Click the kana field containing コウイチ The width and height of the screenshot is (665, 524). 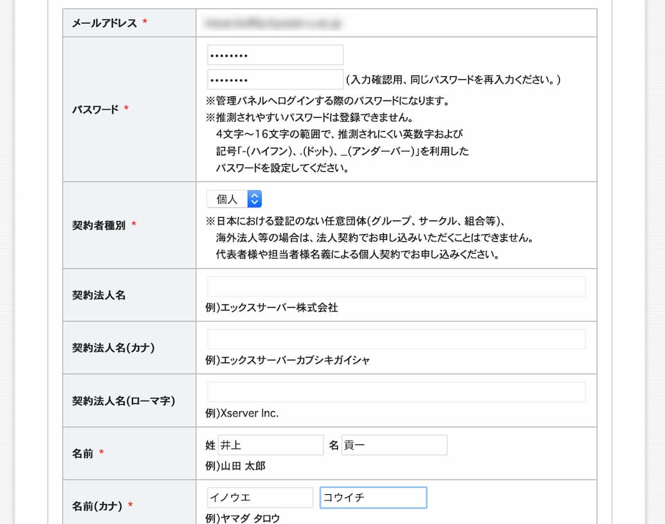pyautogui.click(x=373, y=498)
